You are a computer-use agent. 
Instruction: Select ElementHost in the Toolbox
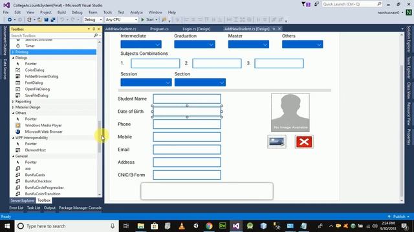pos(36,150)
